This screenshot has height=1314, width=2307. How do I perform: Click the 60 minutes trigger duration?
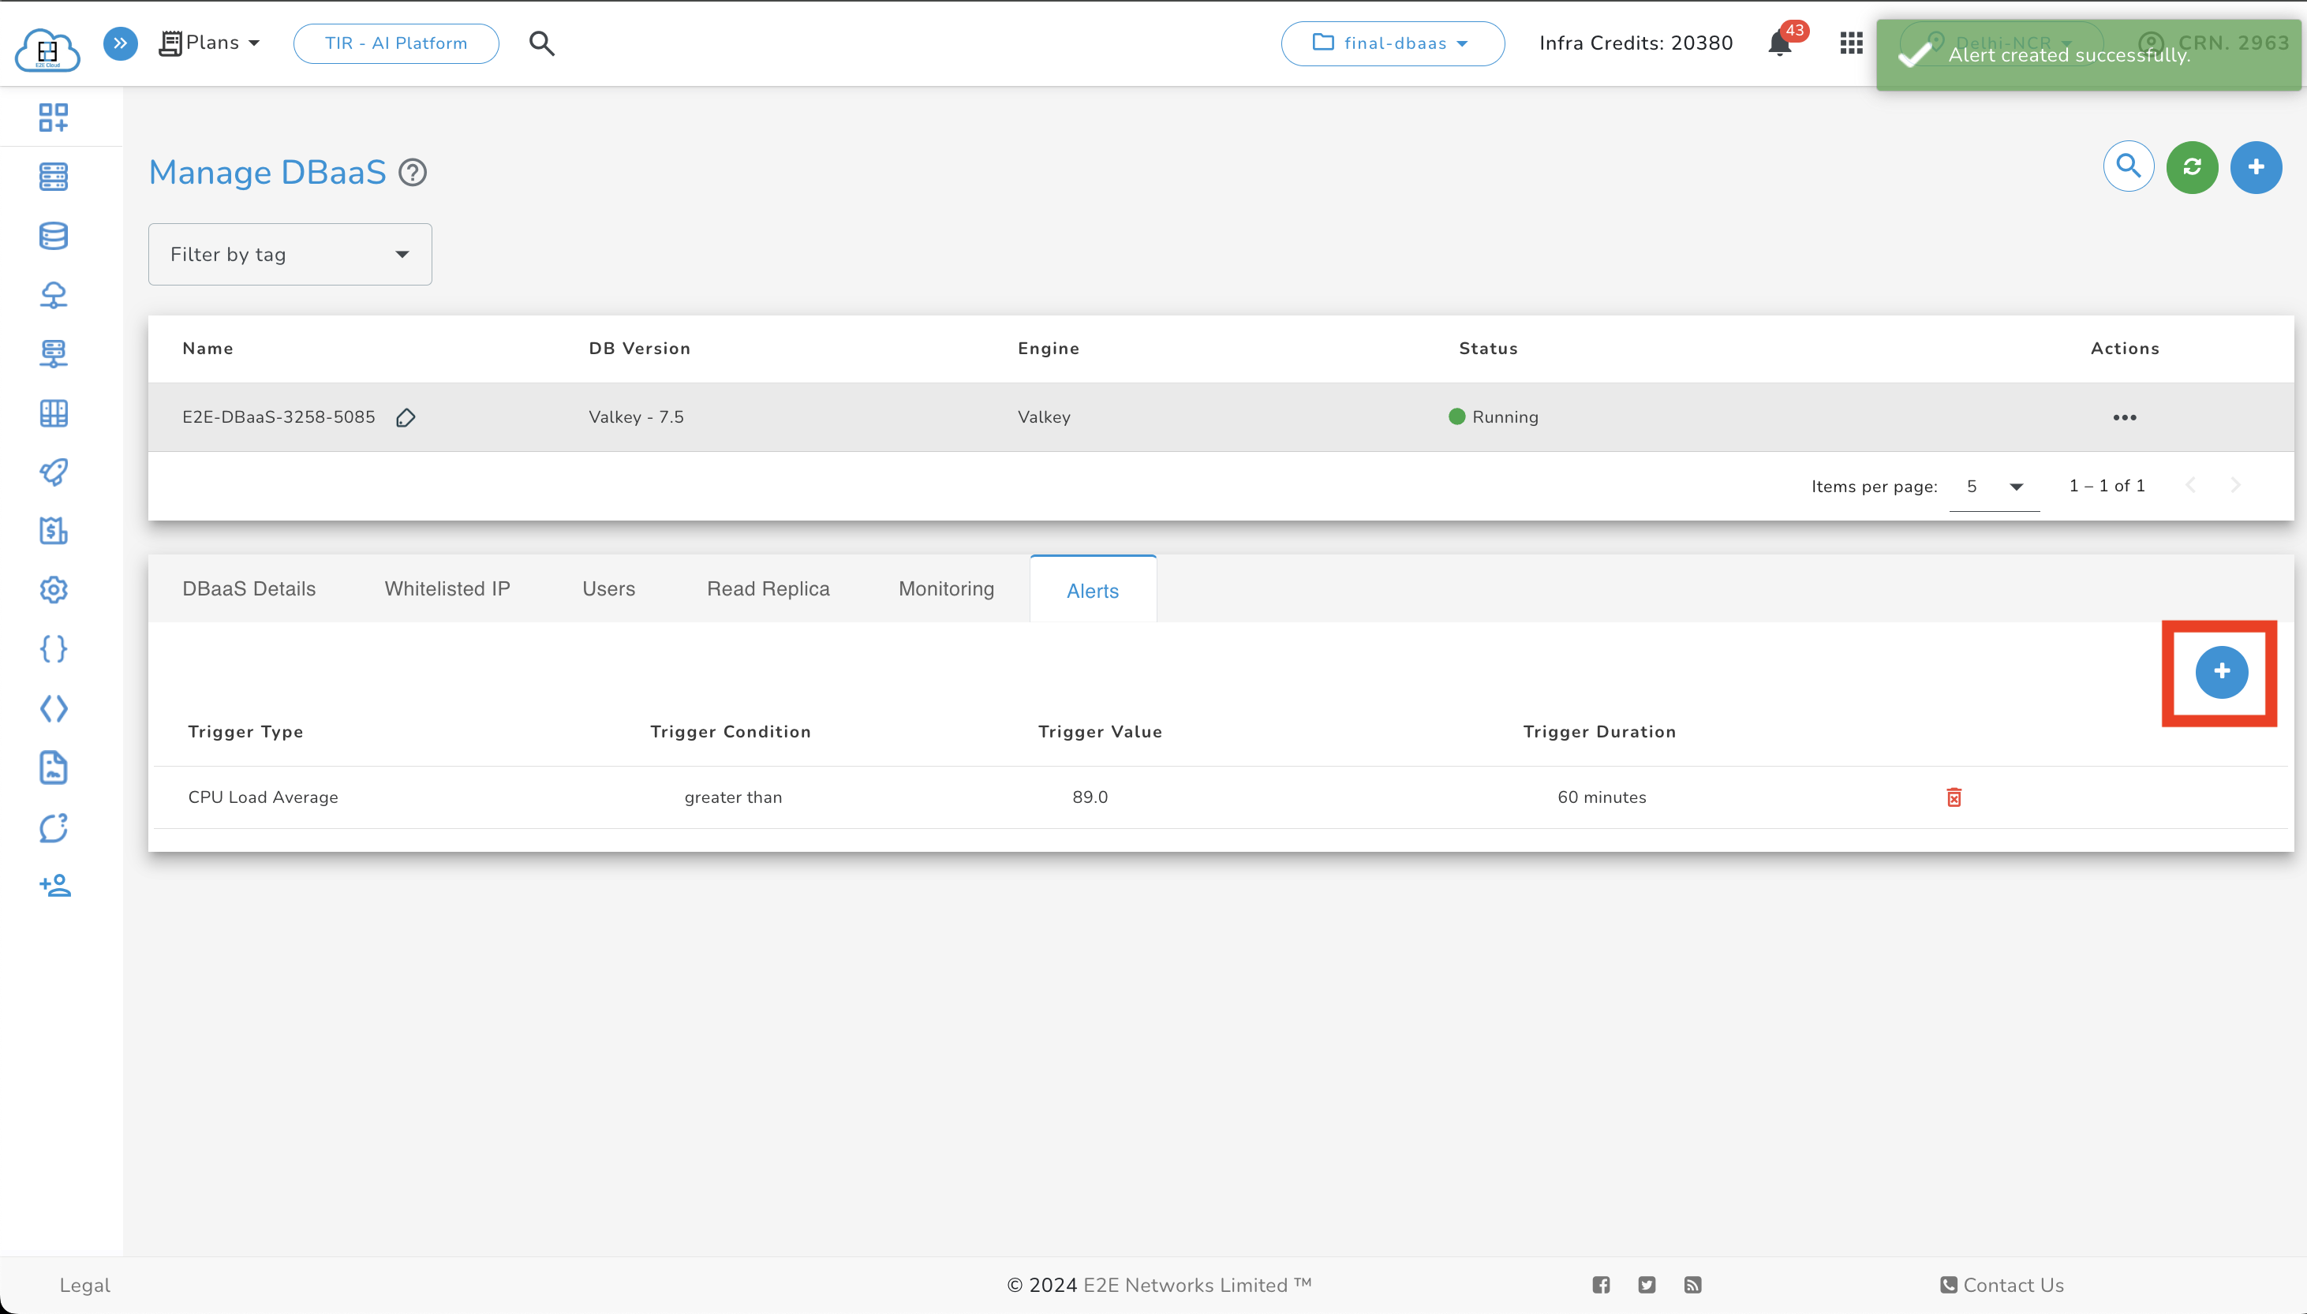1602,797
